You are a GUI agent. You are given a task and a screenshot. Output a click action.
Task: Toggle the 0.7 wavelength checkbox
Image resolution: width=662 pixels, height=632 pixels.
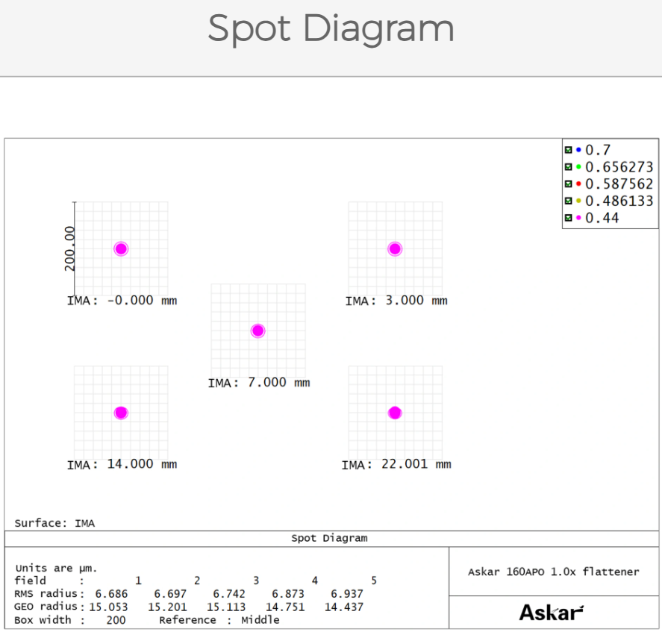(x=569, y=150)
